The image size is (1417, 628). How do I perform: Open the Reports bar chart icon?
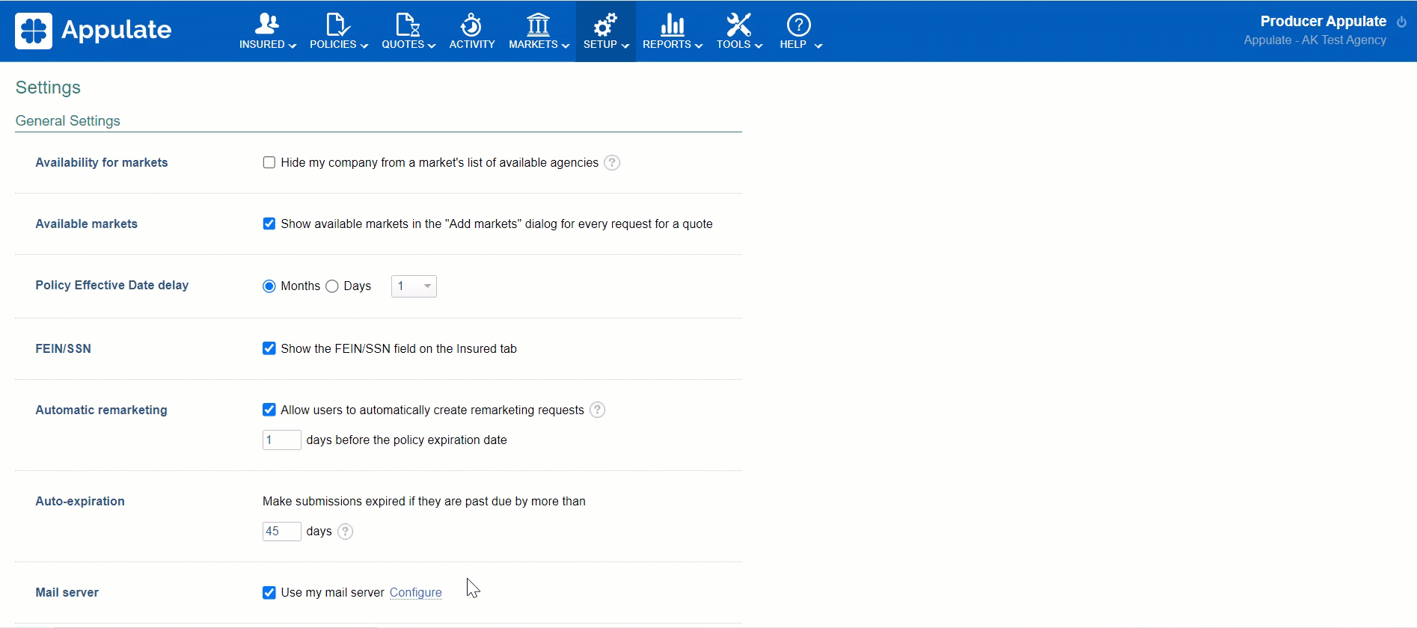coord(672,24)
